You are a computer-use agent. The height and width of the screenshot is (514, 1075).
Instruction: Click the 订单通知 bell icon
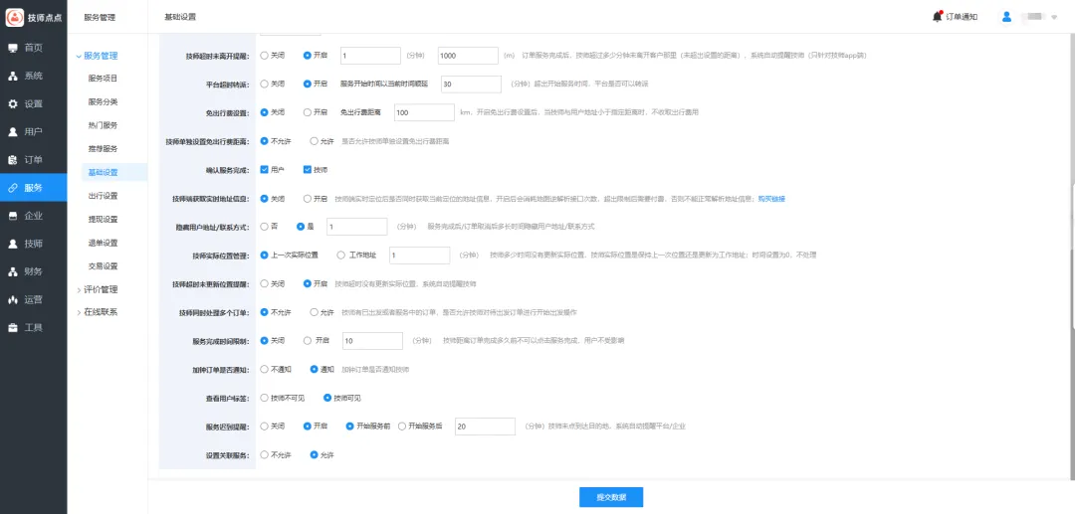(x=937, y=17)
